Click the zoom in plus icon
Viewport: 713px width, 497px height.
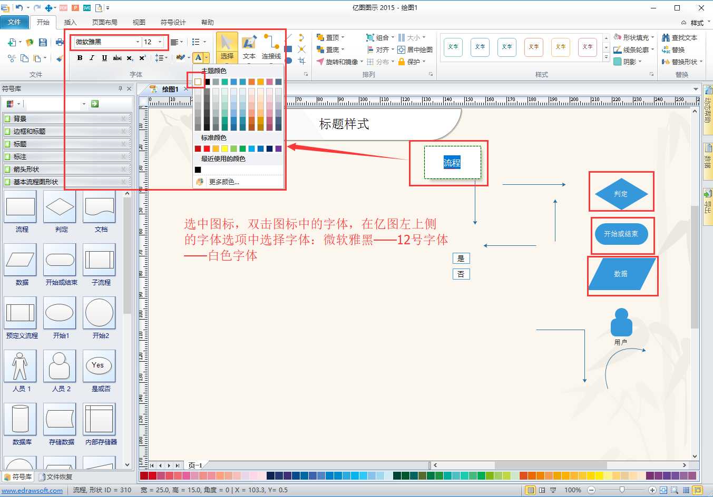coord(652,490)
